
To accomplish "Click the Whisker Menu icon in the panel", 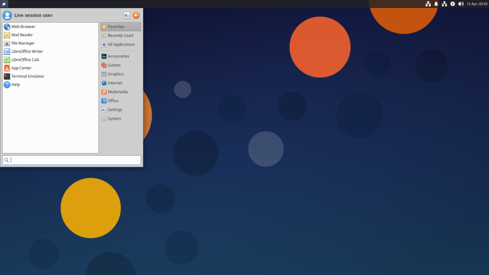I will (x=4, y=4).
